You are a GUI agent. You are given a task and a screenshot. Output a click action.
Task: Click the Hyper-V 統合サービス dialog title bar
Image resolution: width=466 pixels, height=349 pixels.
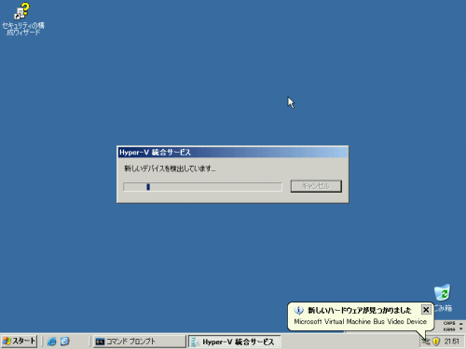pyautogui.click(x=232, y=153)
